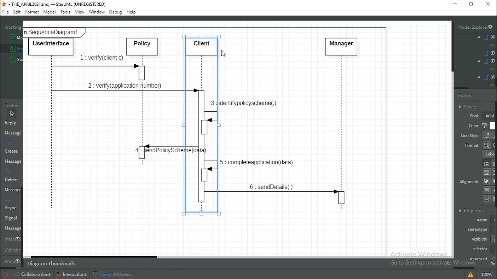Click Client [UMLLifeline] breadcrumb
This screenshot has width=497, height=279.
[x=113, y=275]
